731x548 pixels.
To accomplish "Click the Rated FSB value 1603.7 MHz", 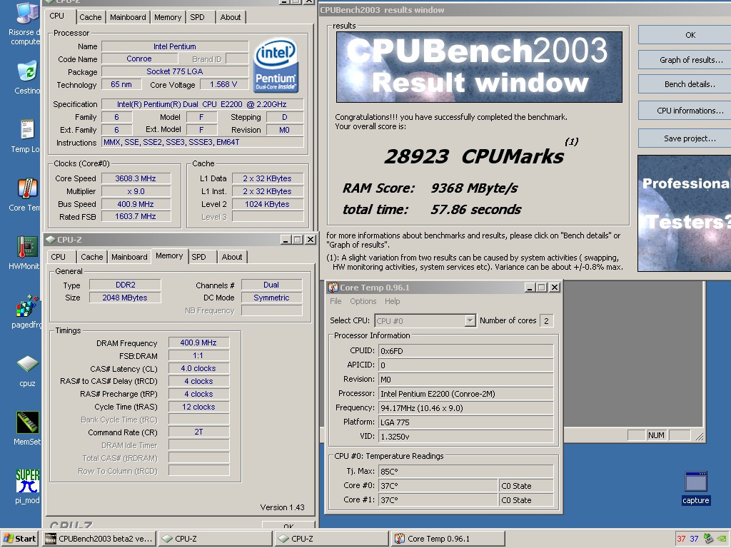I will pos(136,216).
